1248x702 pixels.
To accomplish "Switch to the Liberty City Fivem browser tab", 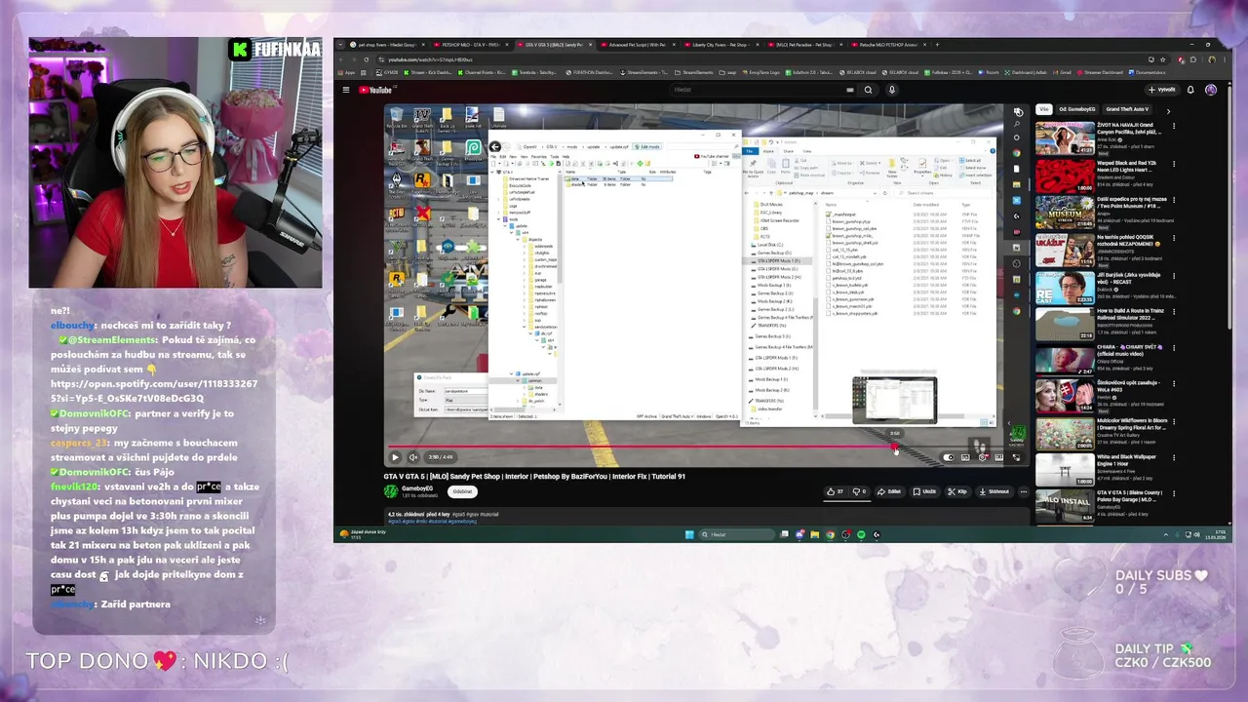I will [720, 44].
